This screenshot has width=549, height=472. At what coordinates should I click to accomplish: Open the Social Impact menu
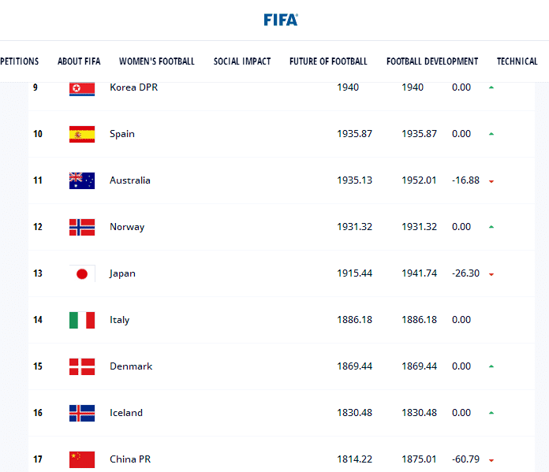click(x=241, y=61)
